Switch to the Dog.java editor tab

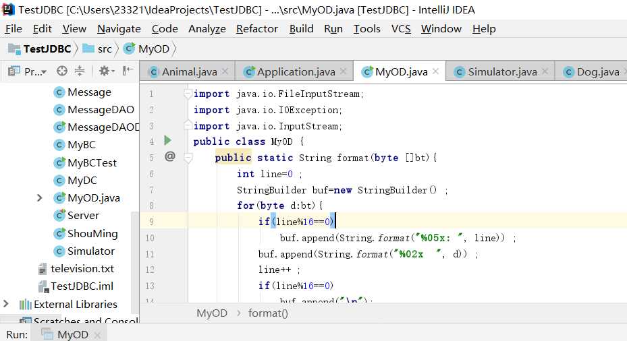pyautogui.click(x=591, y=71)
